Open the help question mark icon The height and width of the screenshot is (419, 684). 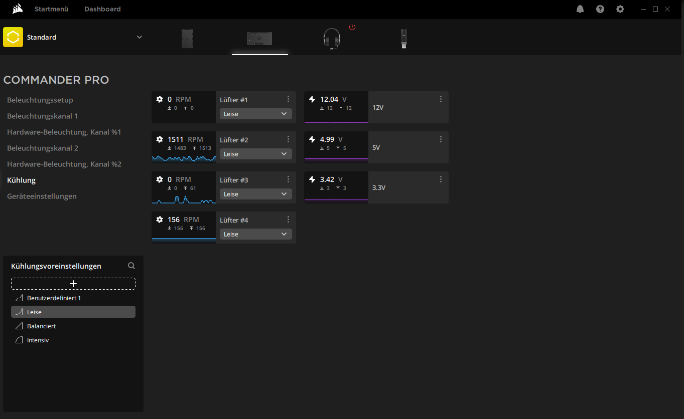coord(600,9)
